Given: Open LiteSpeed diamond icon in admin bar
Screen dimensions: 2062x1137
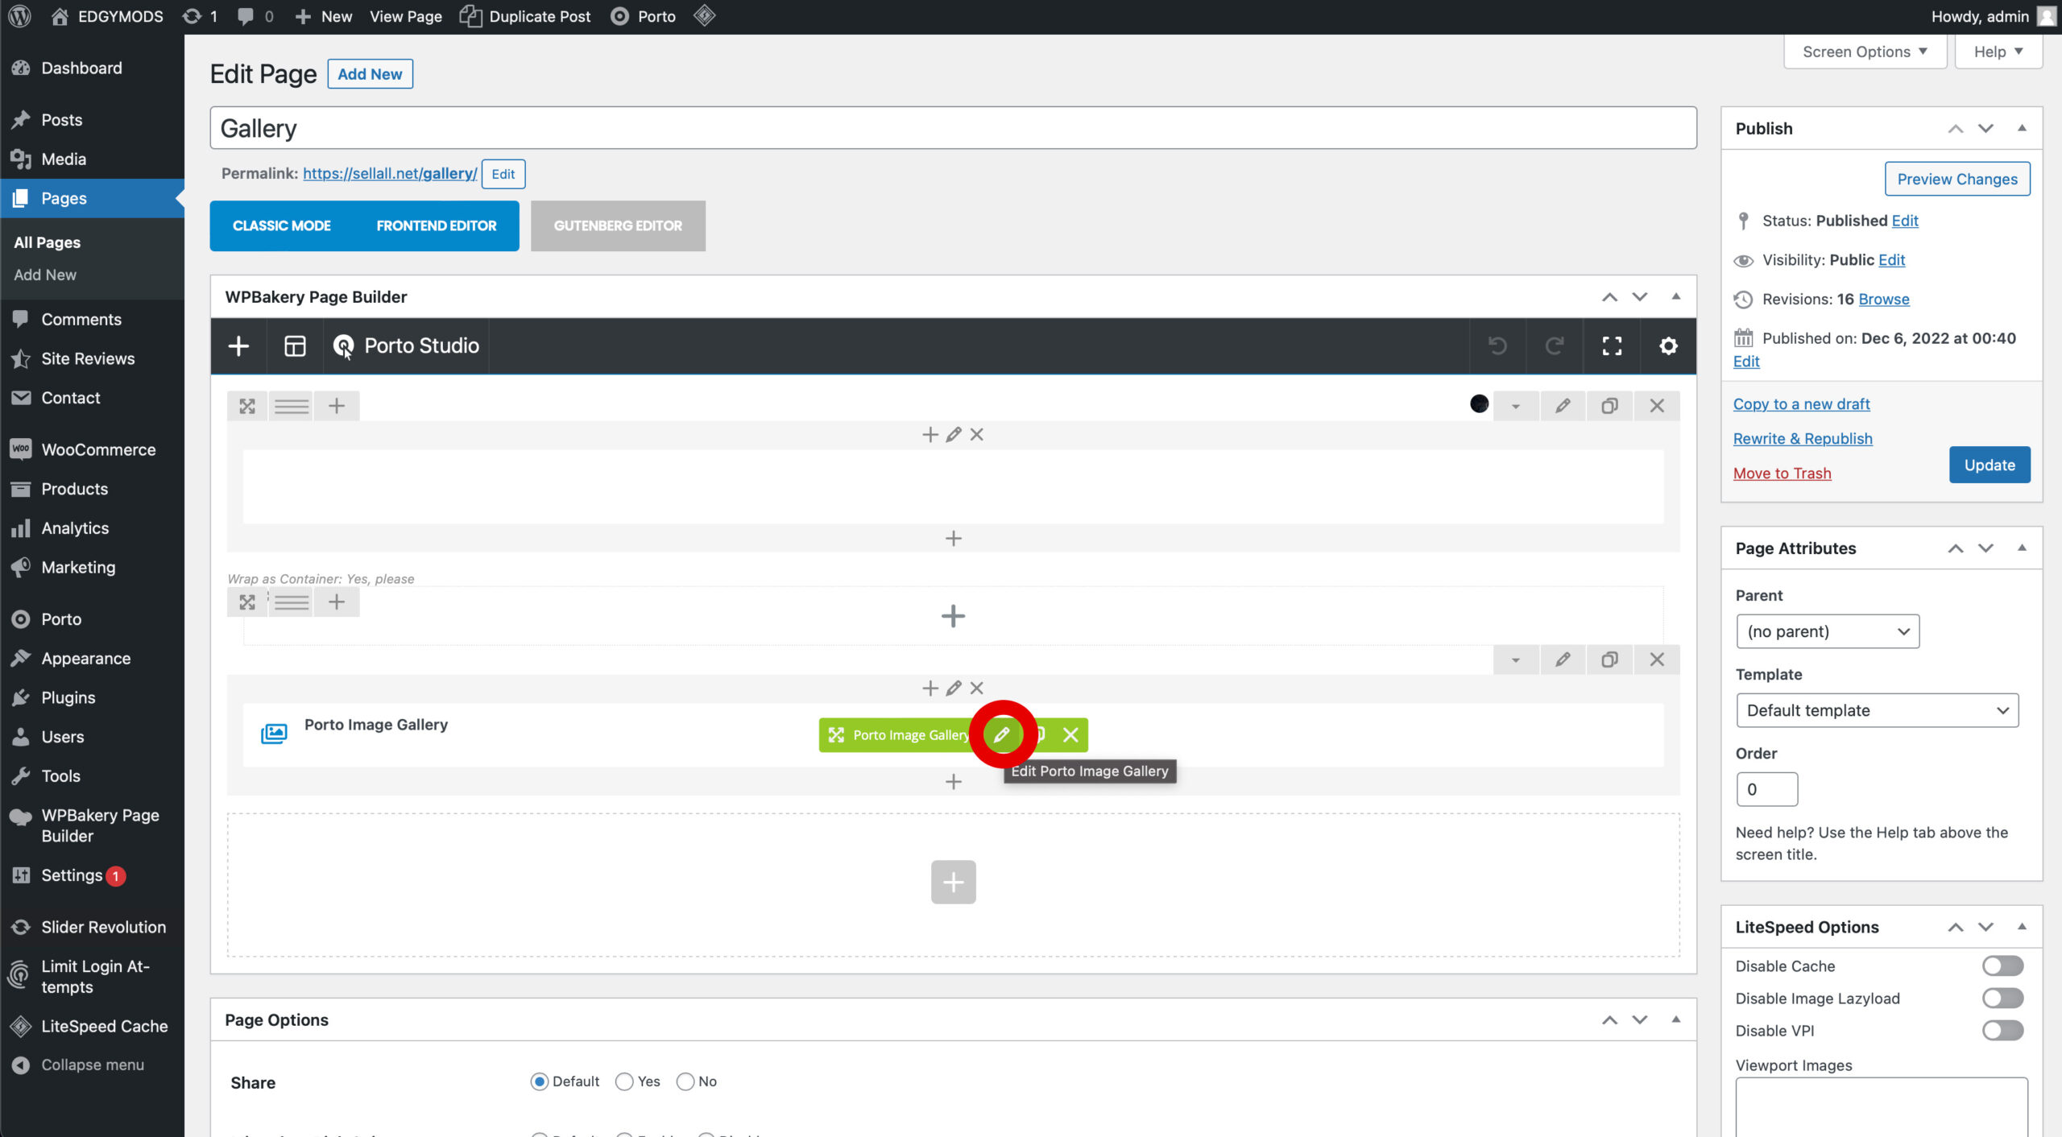Looking at the screenshot, I should 704,16.
